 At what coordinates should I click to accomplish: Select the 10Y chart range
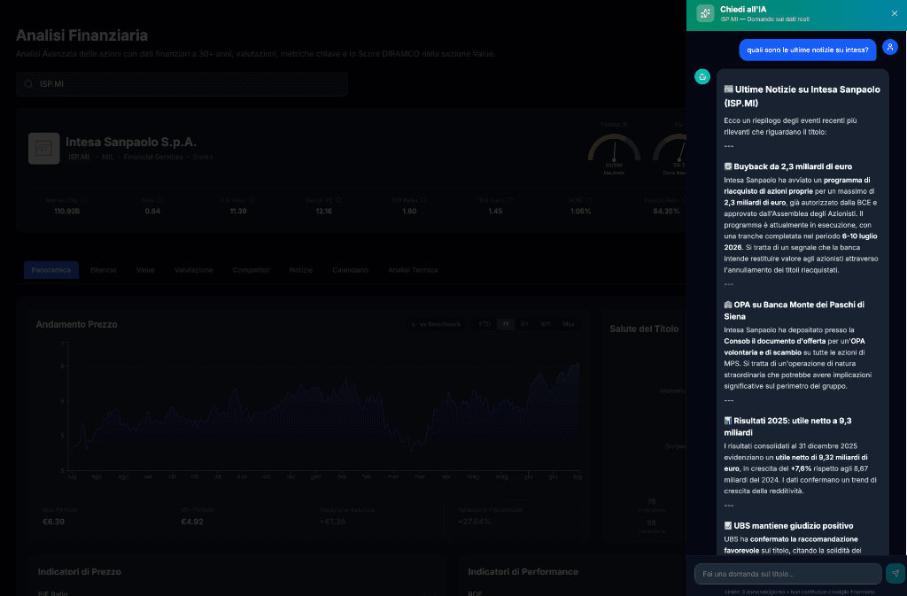point(546,324)
